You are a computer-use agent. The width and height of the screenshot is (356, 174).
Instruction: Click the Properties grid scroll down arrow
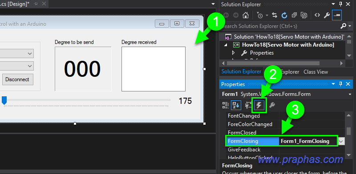(x=349, y=155)
